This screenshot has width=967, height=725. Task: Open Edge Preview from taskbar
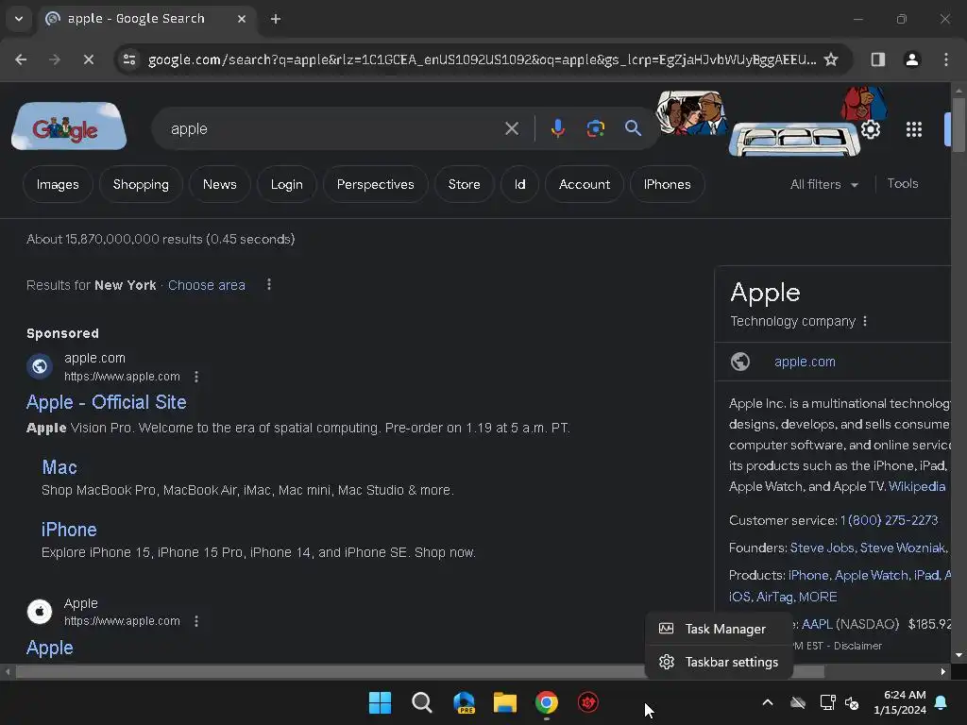tap(464, 702)
